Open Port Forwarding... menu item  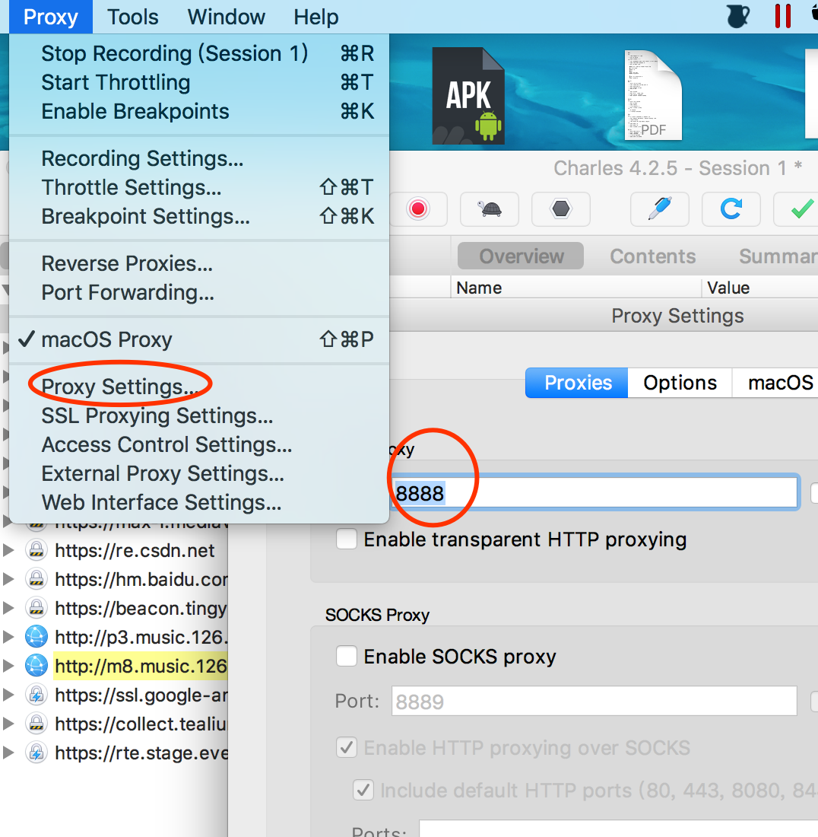point(199,292)
